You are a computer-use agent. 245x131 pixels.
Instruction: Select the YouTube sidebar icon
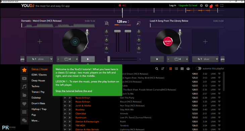coord(24,78)
